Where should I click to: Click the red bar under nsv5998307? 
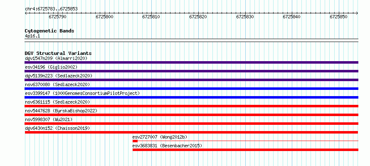point(191,124)
